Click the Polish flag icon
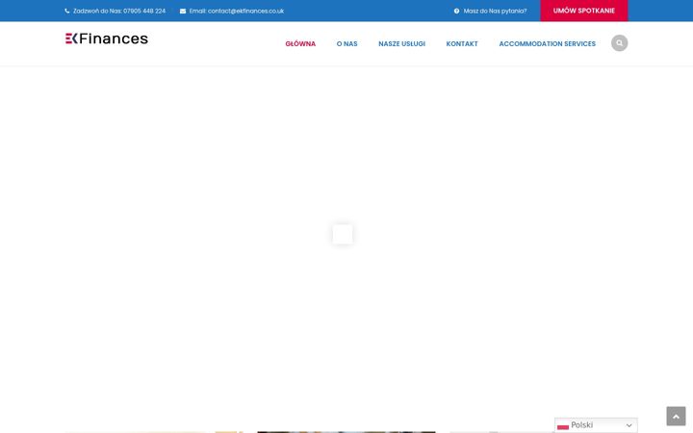Image resolution: width=693 pixels, height=433 pixels. (563, 425)
